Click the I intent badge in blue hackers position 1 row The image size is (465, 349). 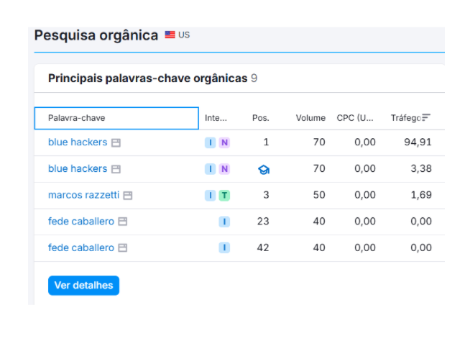pyautogui.click(x=211, y=142)
